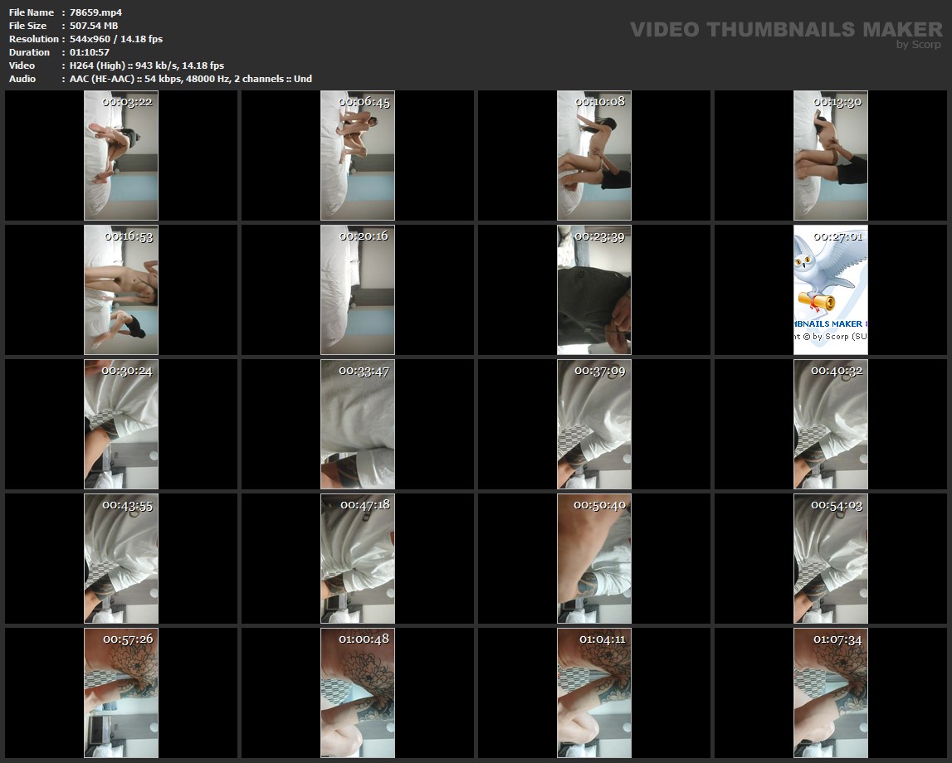Open the thumbnail at 00:10:08
The image size is (952, 763).
point(594,155)
